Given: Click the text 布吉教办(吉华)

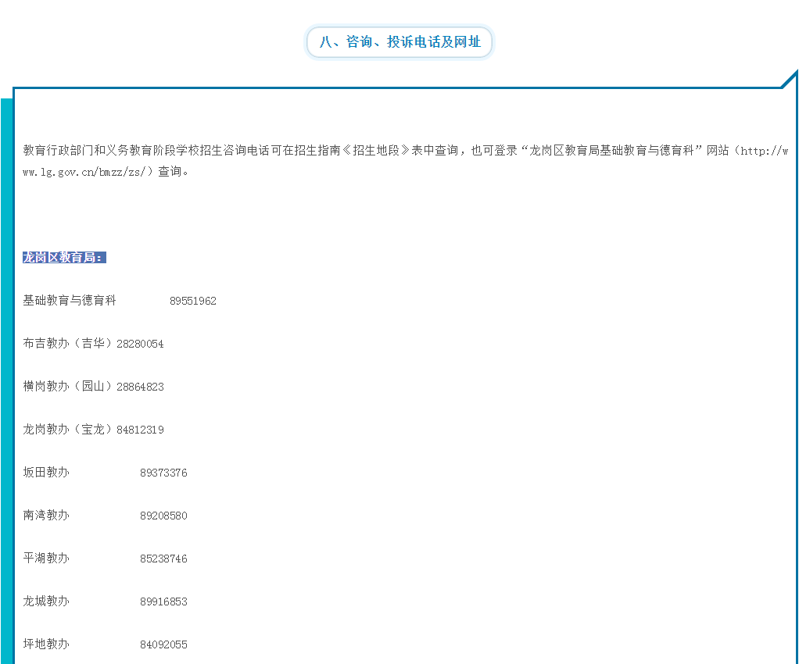Looking at the screenshot, I should (x=67, y=343).
